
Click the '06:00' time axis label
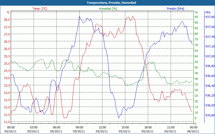[56, 128]
